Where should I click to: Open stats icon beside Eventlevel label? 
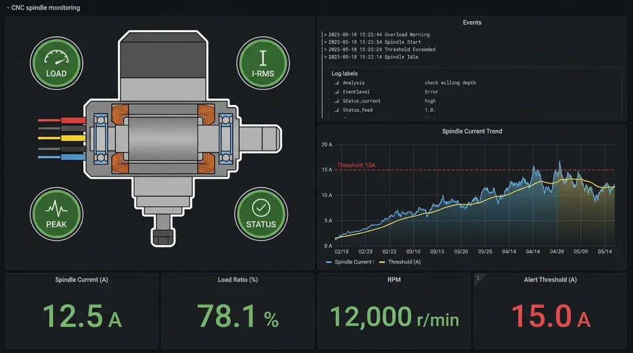(x=336, y=92)
